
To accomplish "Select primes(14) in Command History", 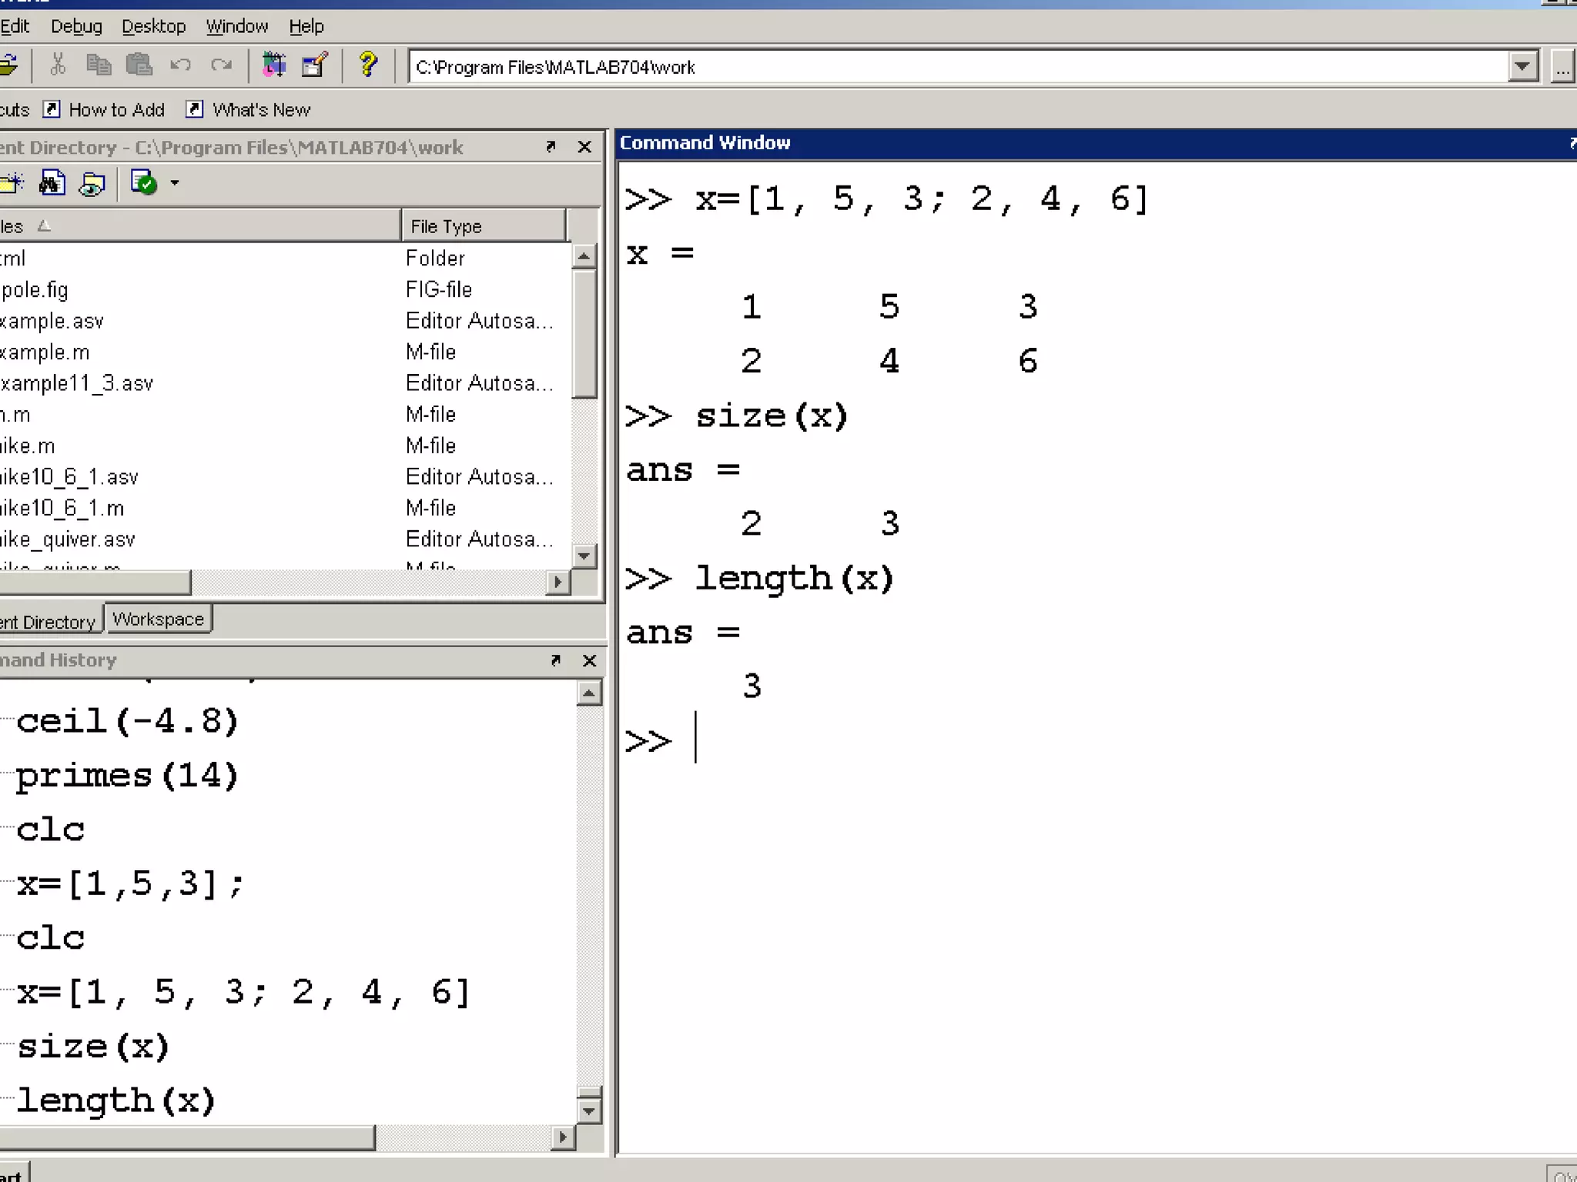I will [x=127, y=776].
